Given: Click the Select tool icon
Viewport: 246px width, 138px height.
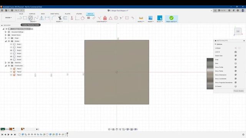Looking at the screenshot, I should [160, 18].
